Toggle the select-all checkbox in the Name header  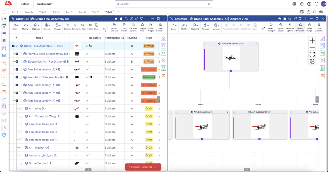17,38
